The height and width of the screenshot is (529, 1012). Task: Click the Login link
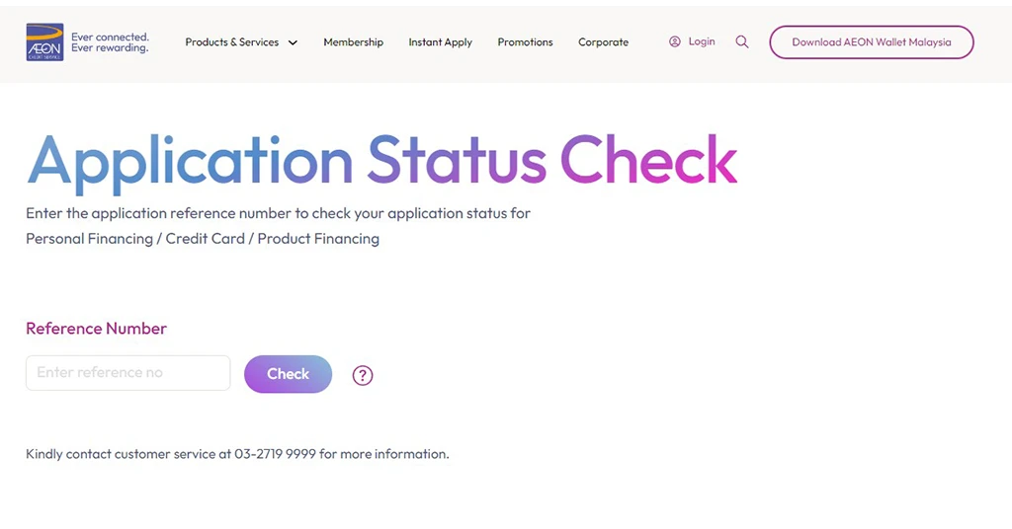702,41
